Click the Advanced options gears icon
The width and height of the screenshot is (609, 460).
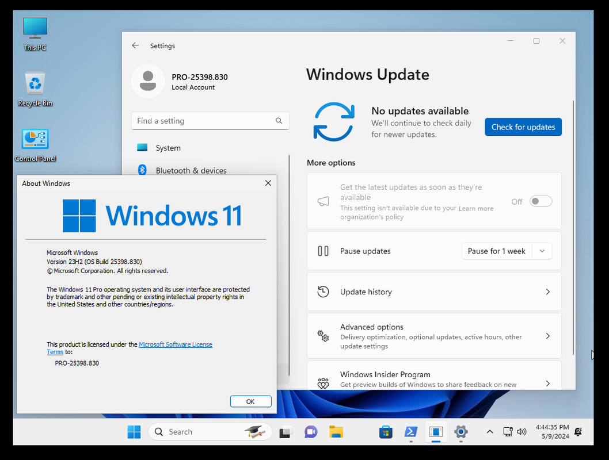[x=323, y=336]
